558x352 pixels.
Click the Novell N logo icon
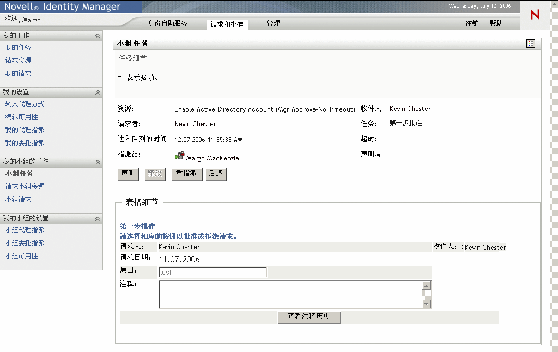tap(535, 15)
